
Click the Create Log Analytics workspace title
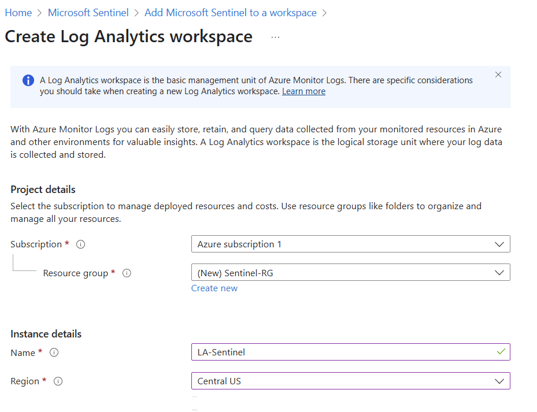coord(129,36)
